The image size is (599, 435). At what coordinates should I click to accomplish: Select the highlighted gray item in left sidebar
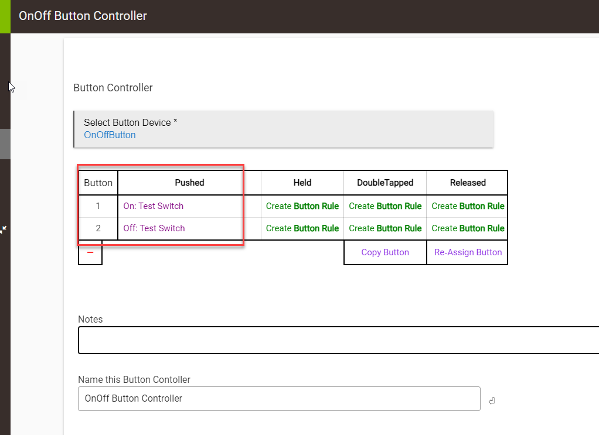pyautogui.click(x=5, y=144)
